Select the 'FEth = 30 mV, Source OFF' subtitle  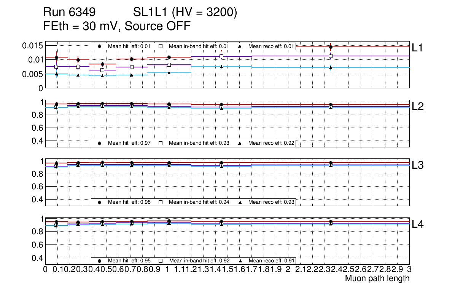[x=117, y=26]
